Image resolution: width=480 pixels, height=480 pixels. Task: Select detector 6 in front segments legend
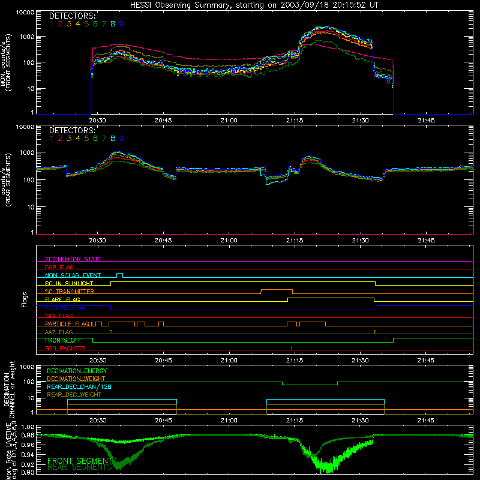click(x=95, y=24)
